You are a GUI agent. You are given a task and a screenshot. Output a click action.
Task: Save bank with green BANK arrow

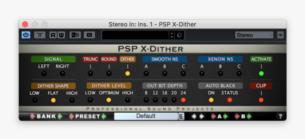(x=60, y=116)
